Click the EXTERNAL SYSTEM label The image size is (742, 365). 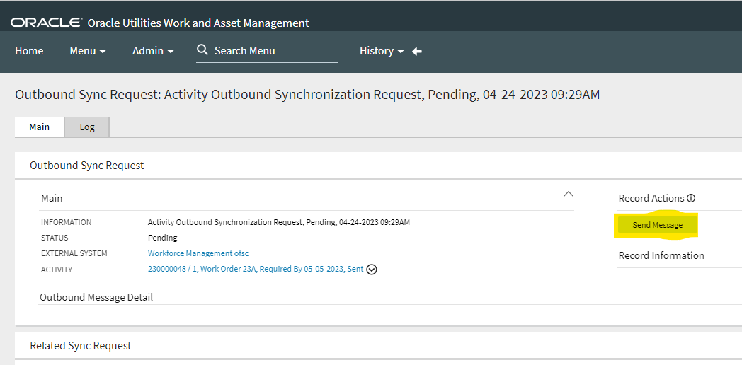(74, 253)
